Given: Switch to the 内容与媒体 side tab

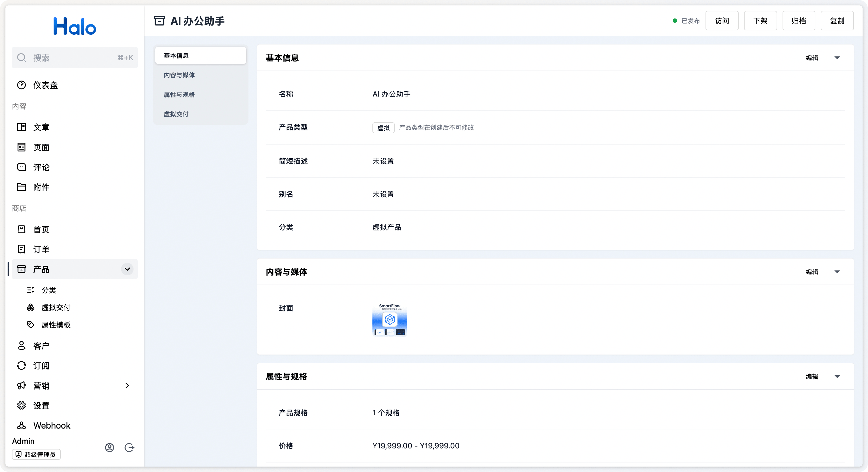Looking at the screenshot, I should point(200,75).
